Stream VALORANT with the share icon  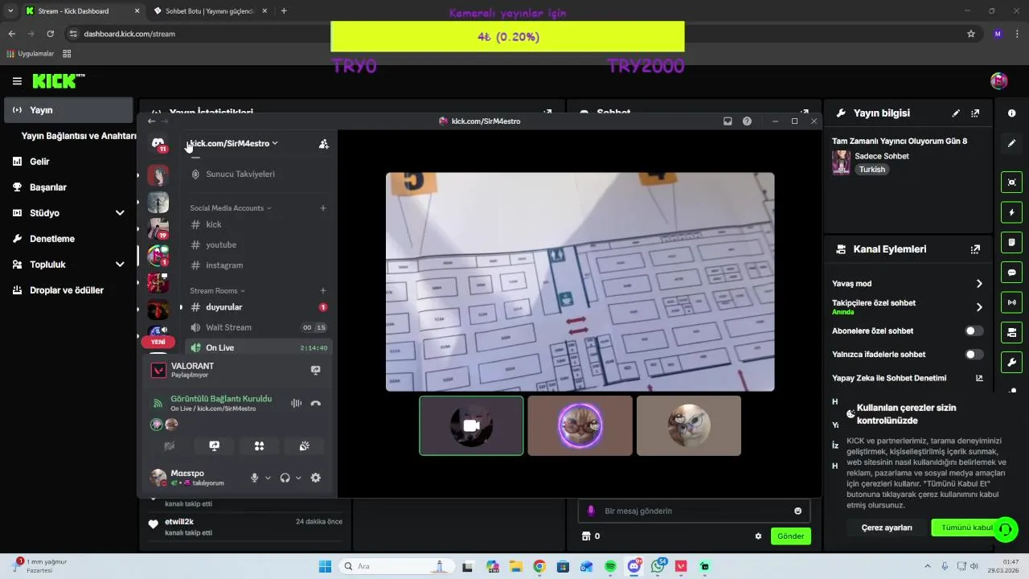tap(315, 370)
